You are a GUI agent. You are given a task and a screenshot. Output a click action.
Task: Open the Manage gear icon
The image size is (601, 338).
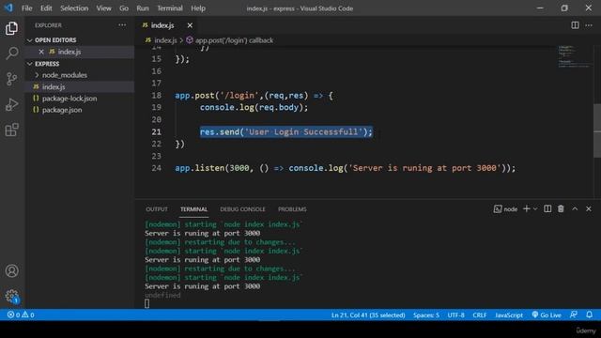[11, 296]
